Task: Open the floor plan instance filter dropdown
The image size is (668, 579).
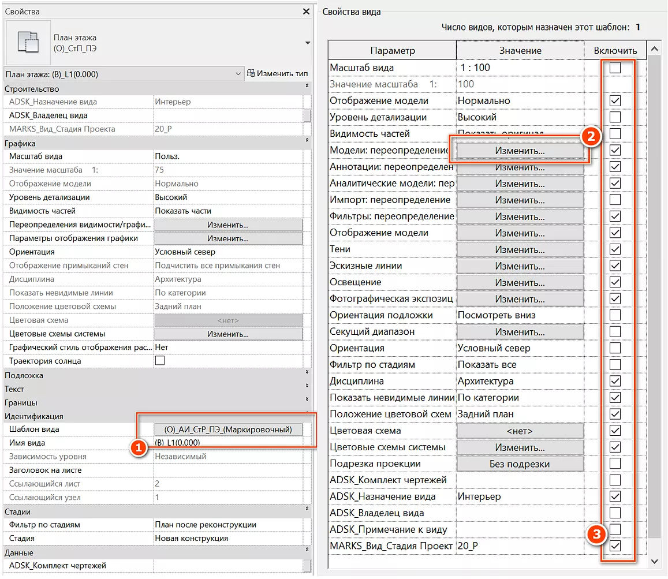Action: tap(238, 74)
